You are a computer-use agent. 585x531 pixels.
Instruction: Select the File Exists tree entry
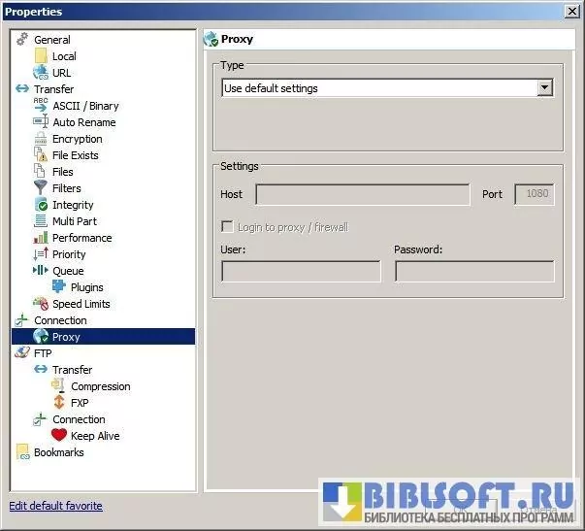pyautogui.click(x=75, y=155)
